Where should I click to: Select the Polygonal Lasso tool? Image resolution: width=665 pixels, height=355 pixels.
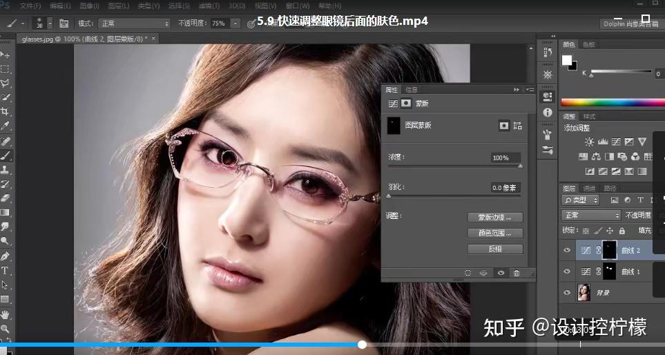[5, 83]
